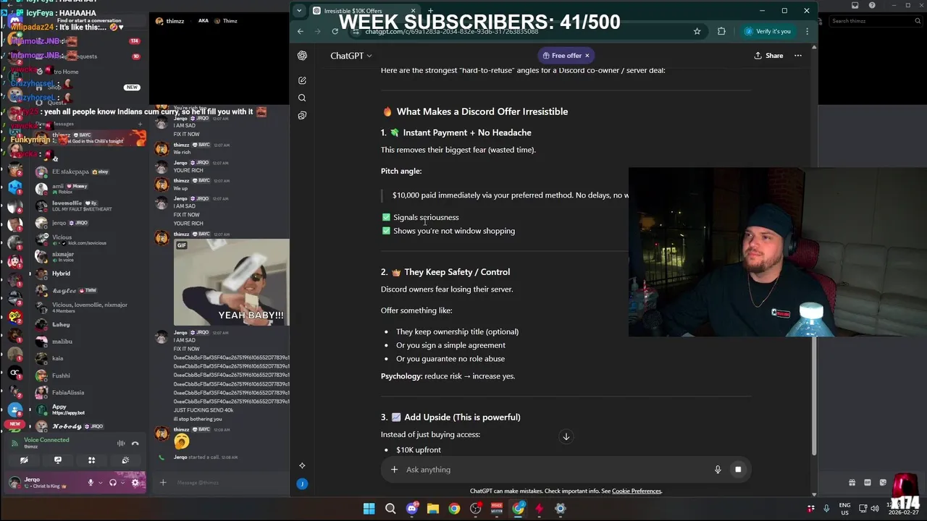Mute the Discord microphone
Screen dimensions: 927x521
point(91,483)
